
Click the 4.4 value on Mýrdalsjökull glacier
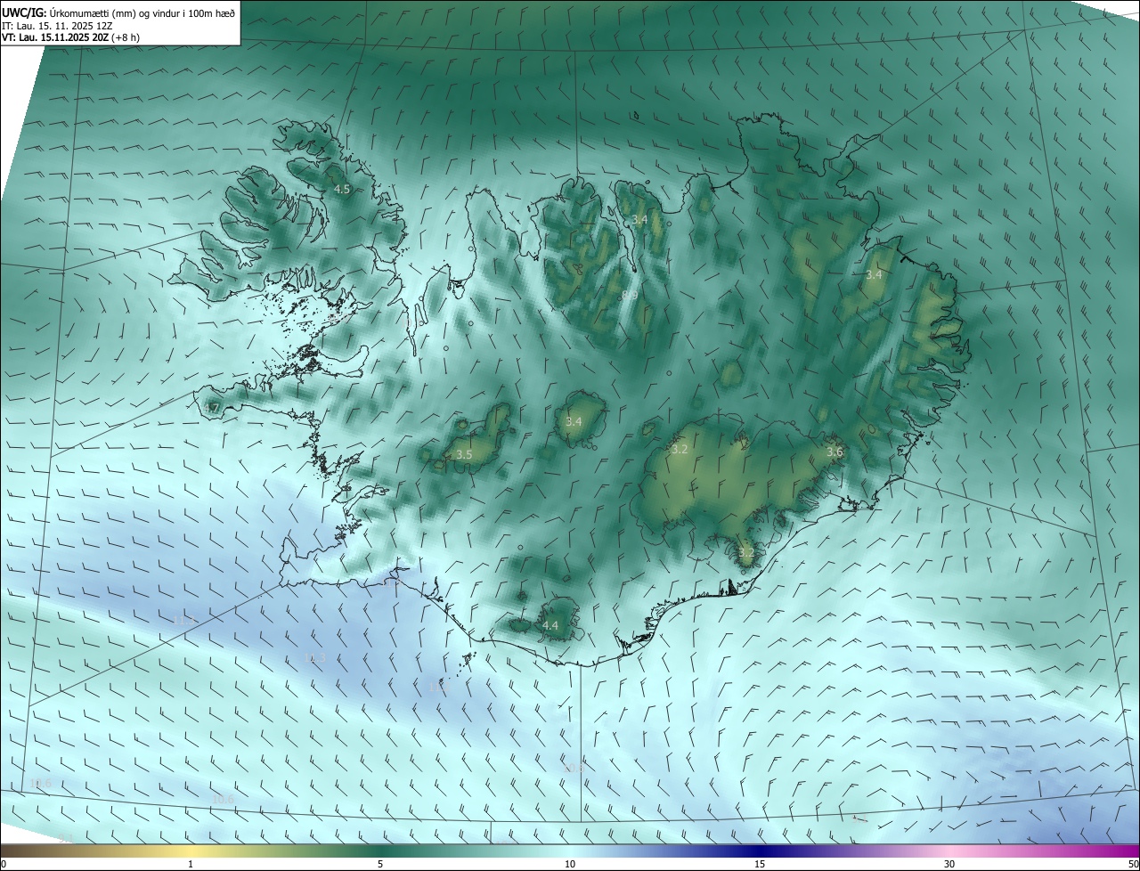[x=550, y=626]
